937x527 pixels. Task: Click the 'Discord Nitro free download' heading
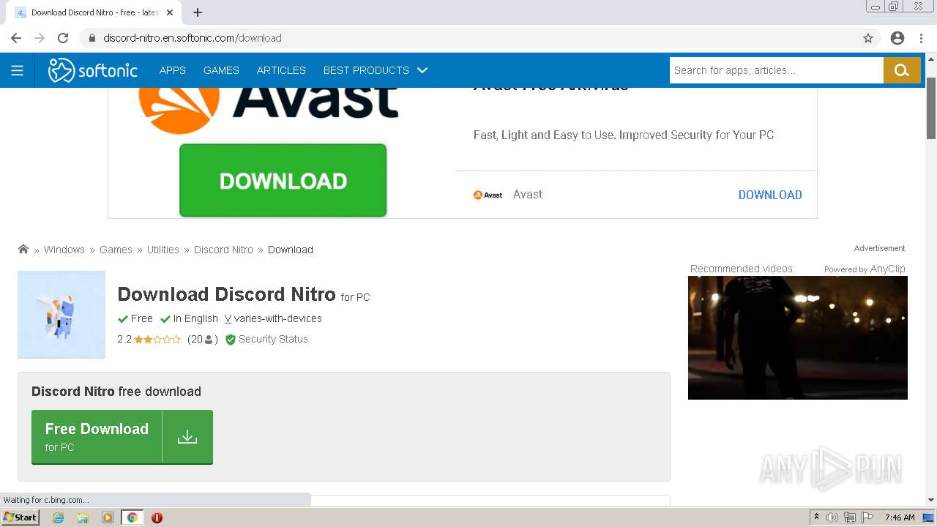pos(116,392)
